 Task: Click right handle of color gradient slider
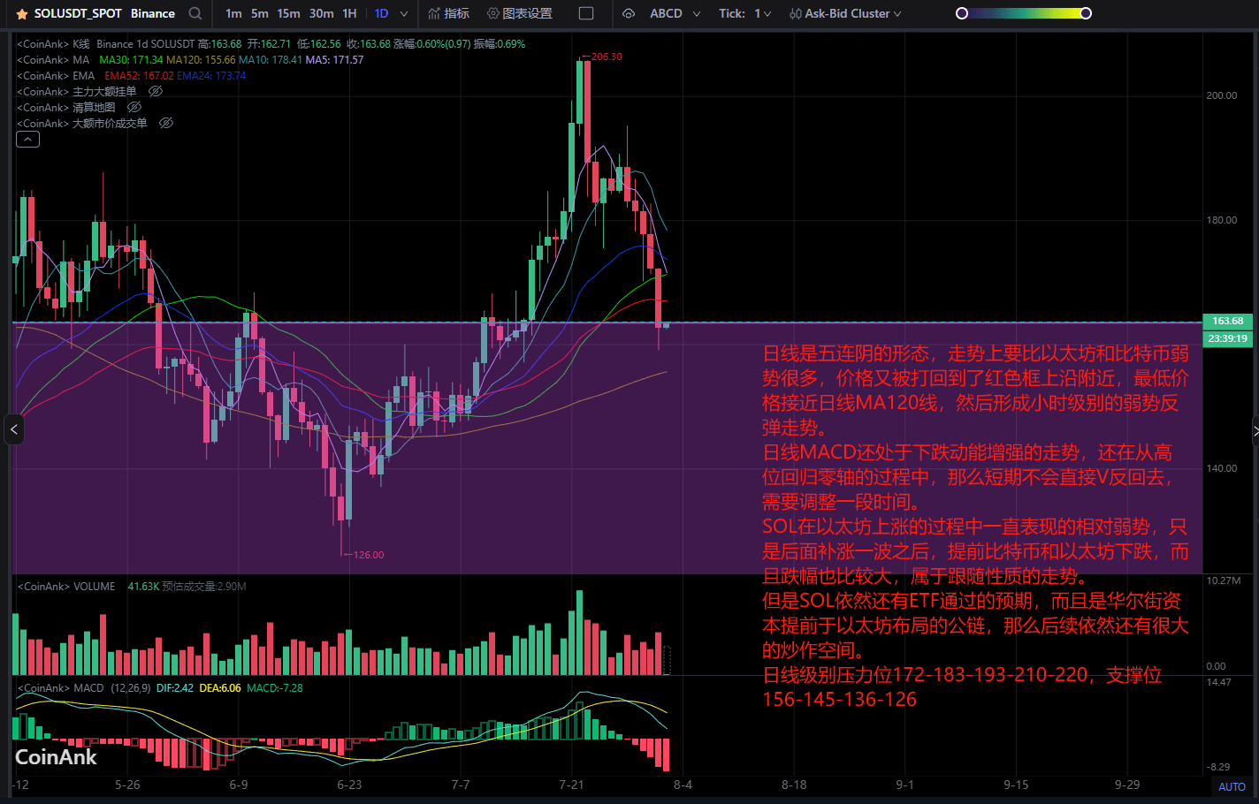(1086, 13)
